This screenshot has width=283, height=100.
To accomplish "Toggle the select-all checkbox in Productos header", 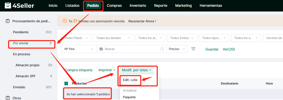I will point(66,83).
